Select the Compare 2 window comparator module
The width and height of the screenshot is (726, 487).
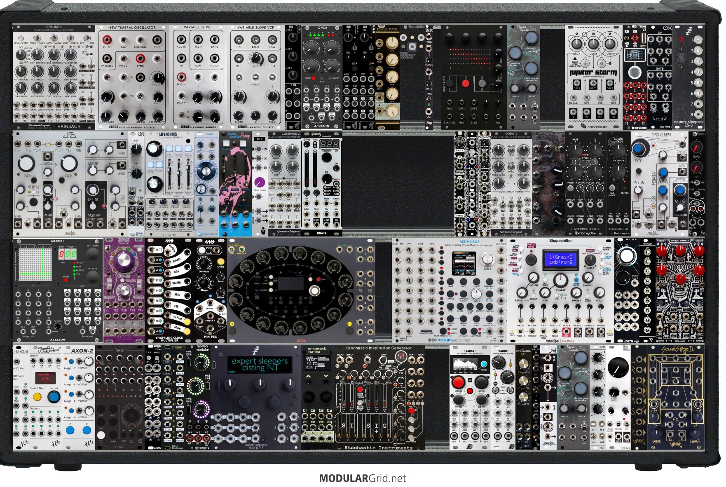pyautogui.click(x=285, y=184)
